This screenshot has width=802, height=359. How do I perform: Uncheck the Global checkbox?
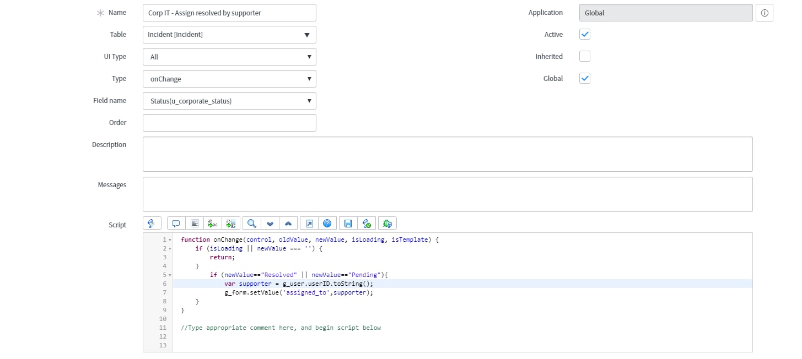tap(585, 78)
